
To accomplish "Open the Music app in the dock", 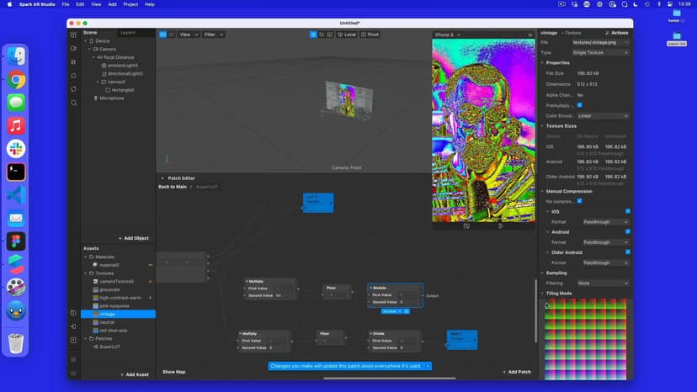I will click(16, 126).
